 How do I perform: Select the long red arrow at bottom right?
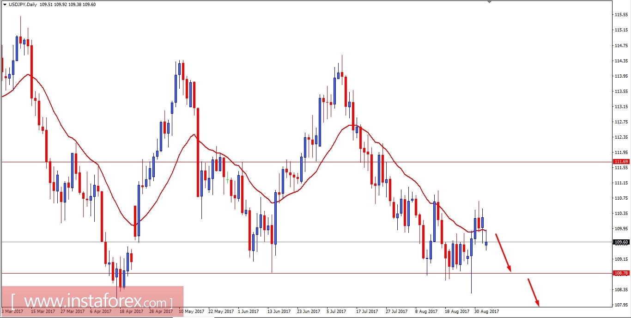point(534,291)
